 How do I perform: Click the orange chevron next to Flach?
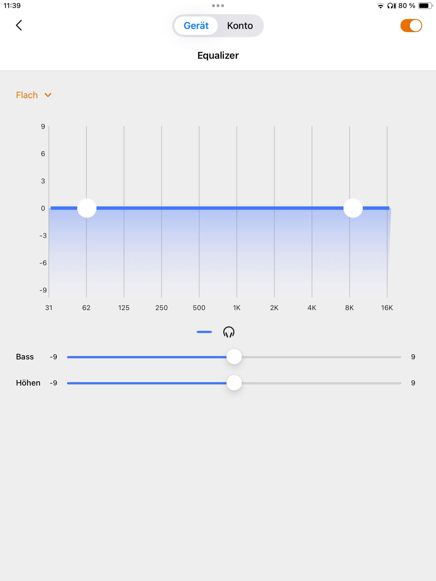[x=48, y=95]
